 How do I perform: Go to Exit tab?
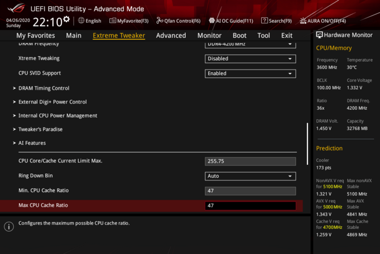(287, 36)
